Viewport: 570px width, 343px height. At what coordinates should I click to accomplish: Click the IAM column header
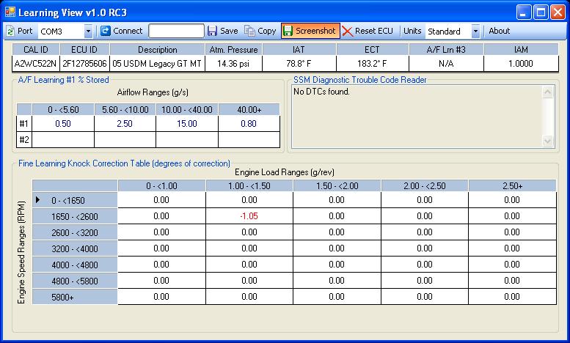pyautogui.click(x=521, y=49)
